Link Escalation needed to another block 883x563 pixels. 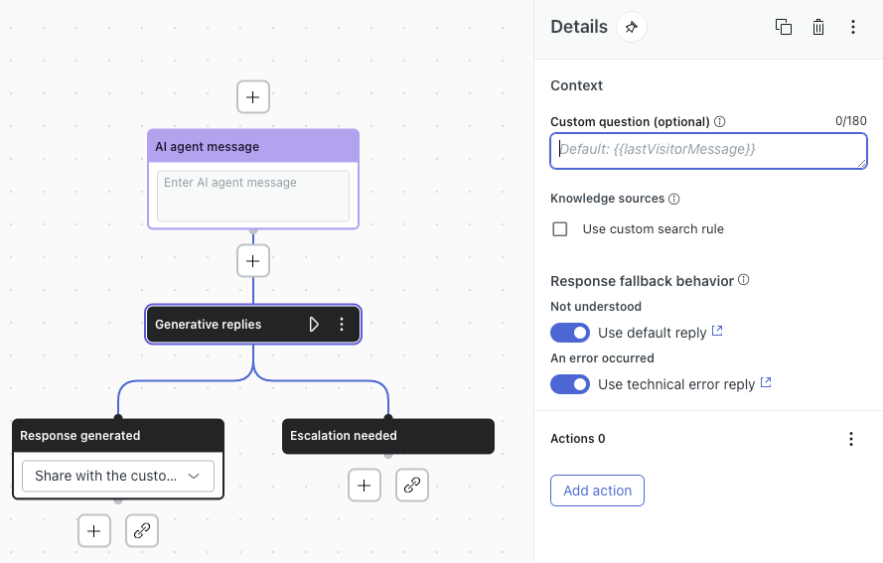(412, 485)
